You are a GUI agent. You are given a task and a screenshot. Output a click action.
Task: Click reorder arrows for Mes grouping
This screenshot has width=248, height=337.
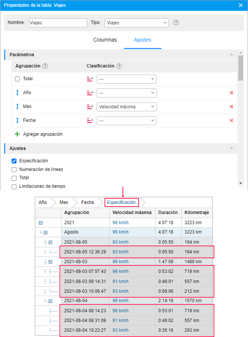(x=17, y=106)
